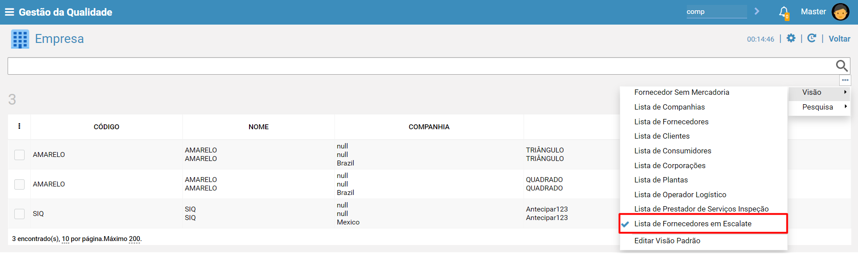The width and height of the screenshot is (858, 254).
Task: Click the Empresa grid icon
Action: point(20,39)
